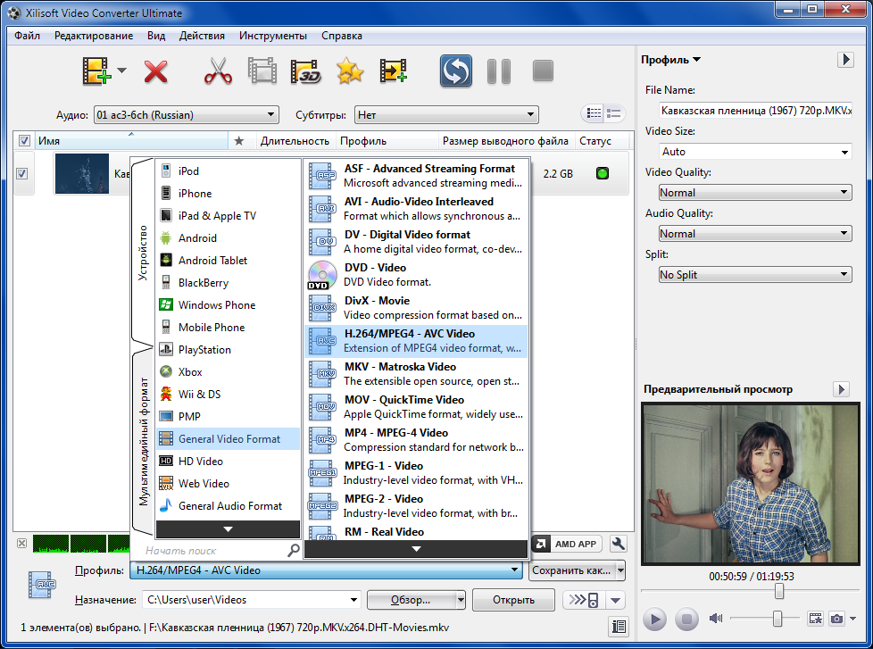Switch to the detailed list view icon
873x649 pixels.
pyautogui.click(x=594, y=113)
